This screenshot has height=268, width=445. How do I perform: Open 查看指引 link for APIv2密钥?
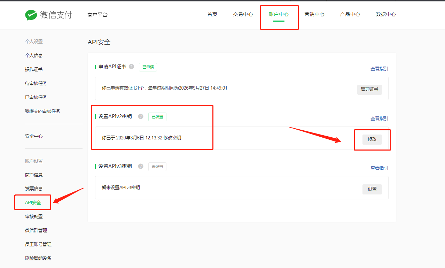[x=379, y=119]
